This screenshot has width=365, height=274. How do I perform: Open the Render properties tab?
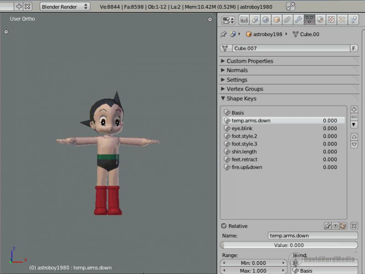tap(244, 20)
